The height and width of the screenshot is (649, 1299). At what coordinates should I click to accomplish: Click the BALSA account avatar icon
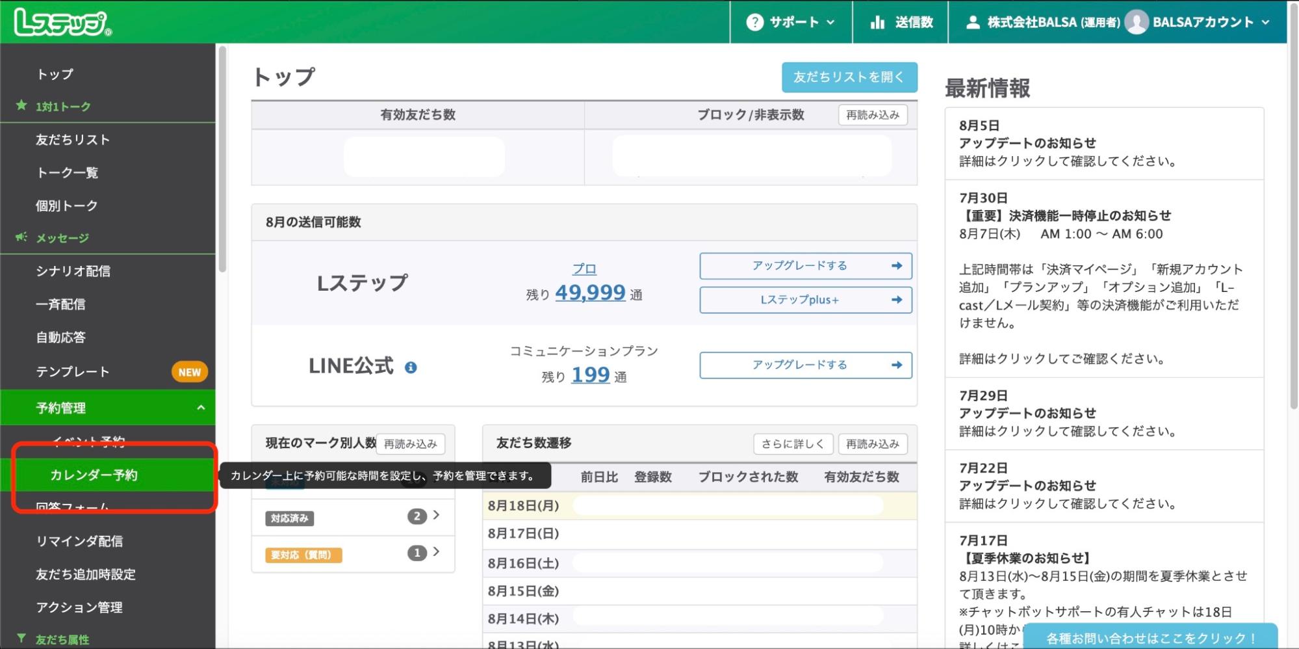(1137, 22)
